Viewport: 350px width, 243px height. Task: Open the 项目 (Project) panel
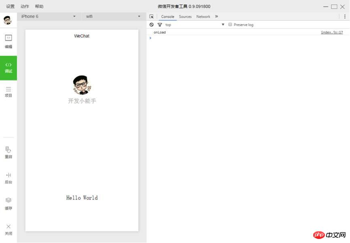coord(8,91)
